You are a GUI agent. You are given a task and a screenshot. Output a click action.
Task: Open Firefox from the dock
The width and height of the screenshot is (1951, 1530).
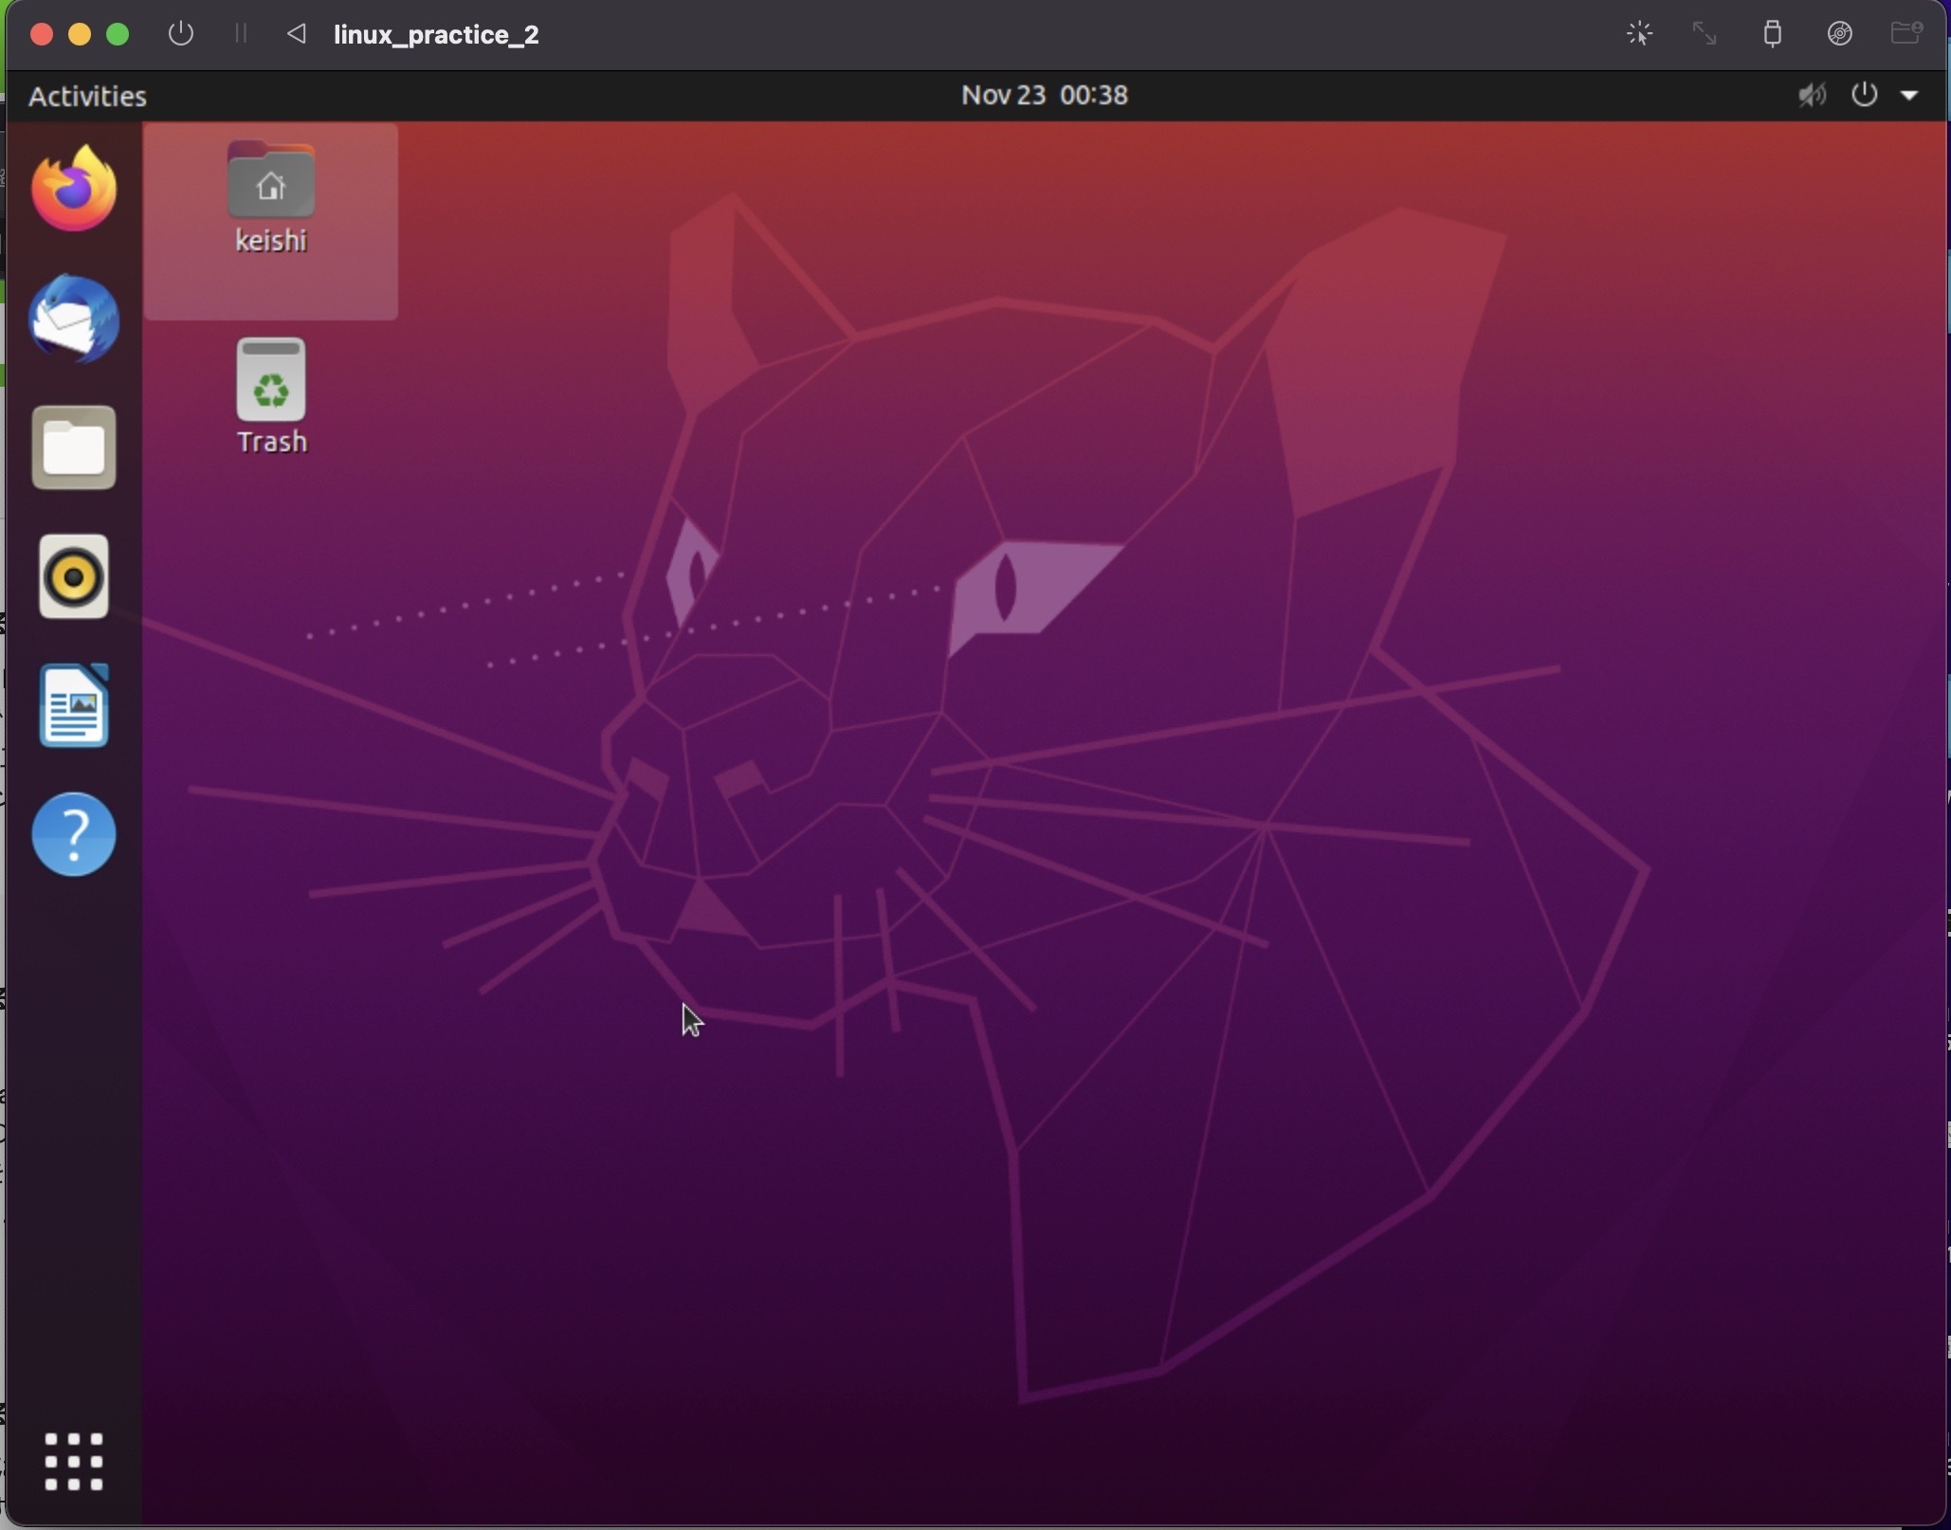click(74, 189)
